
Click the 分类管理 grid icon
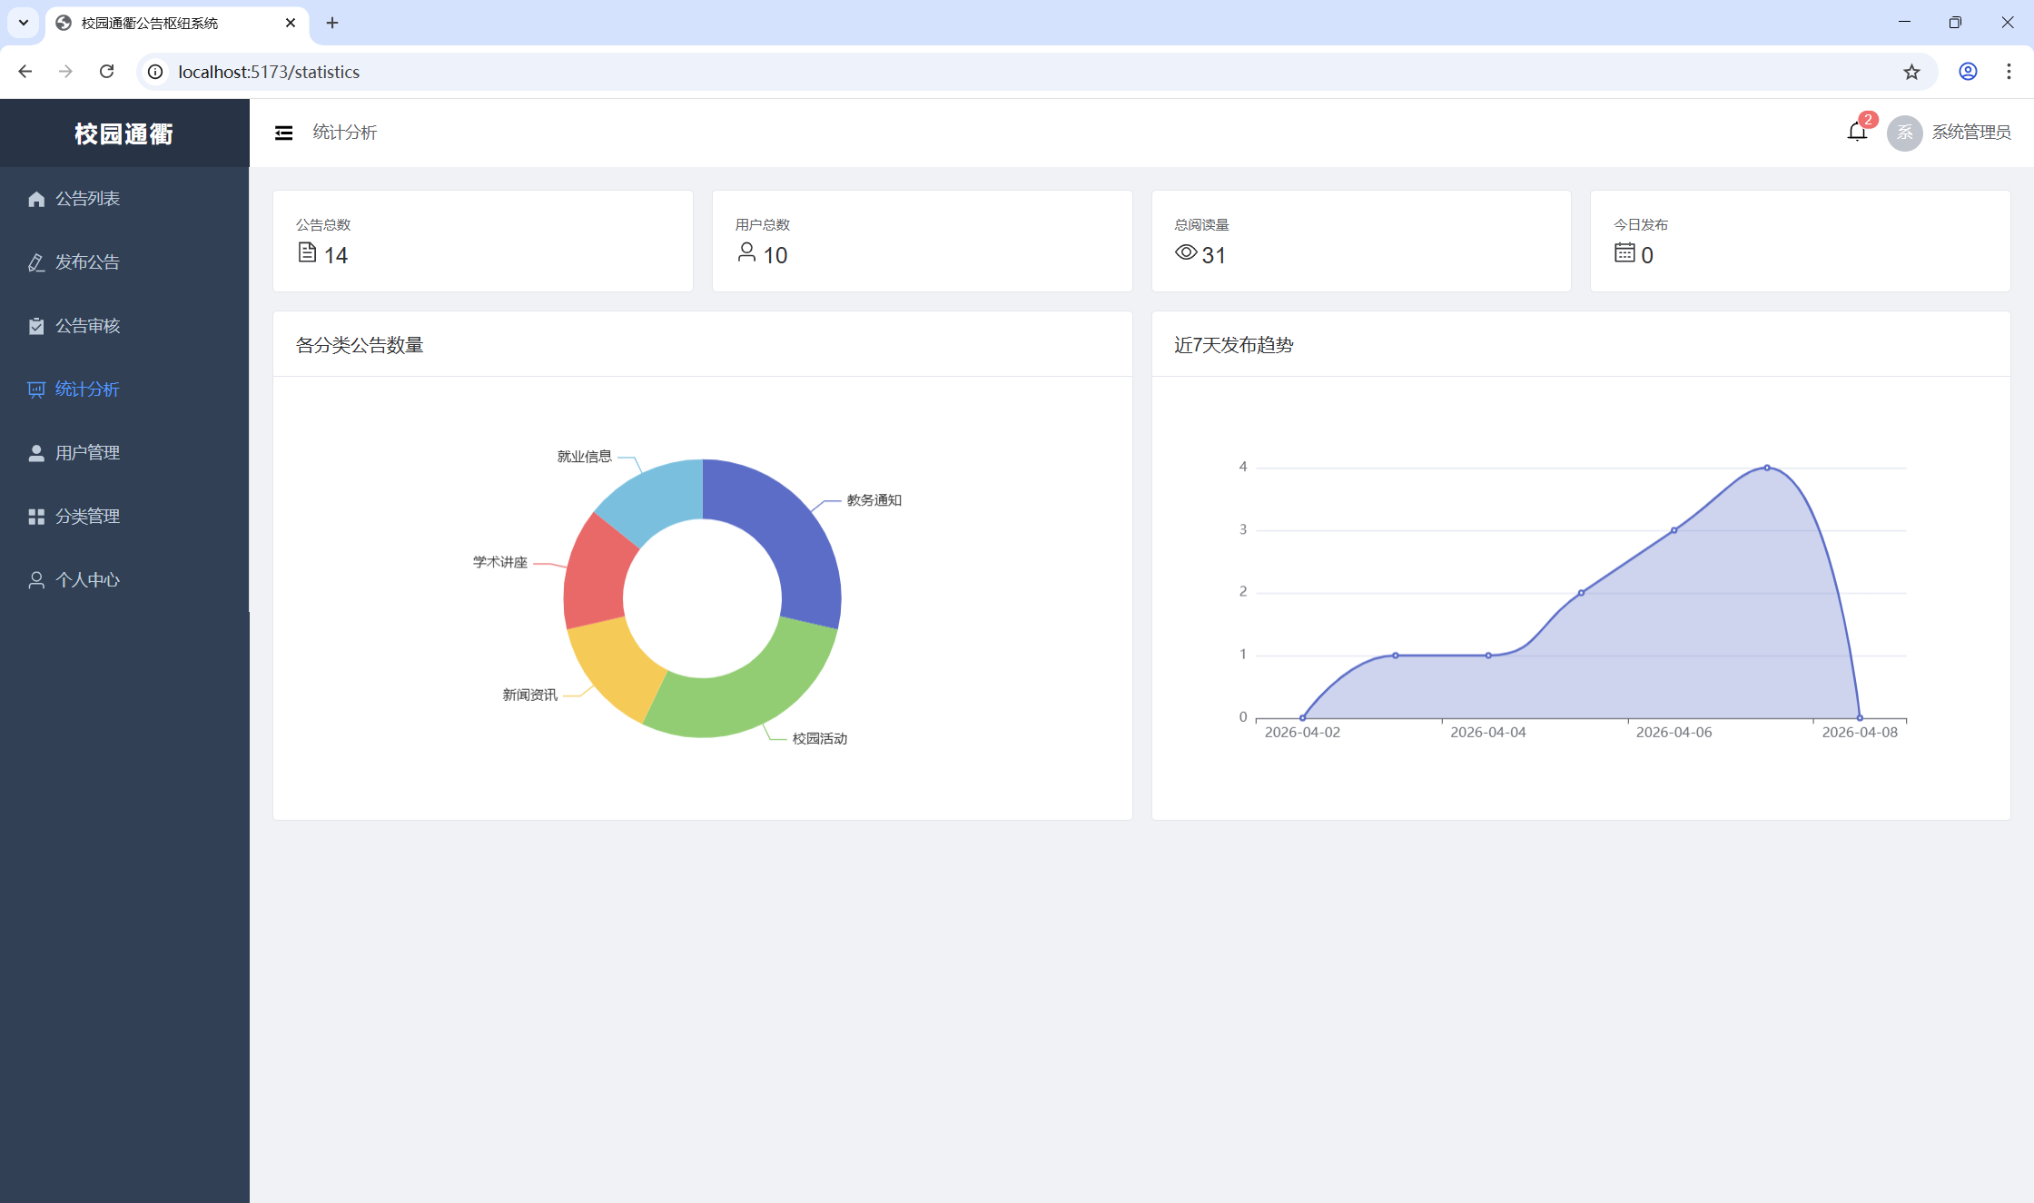pos(36,517)
